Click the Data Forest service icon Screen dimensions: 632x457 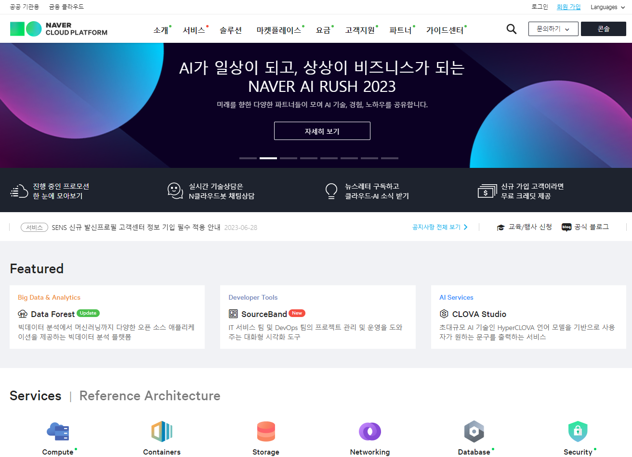click(23, 314)
